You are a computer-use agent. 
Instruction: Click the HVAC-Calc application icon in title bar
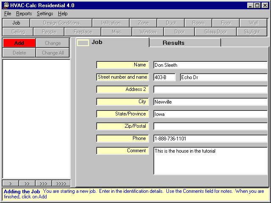[x=6, y=5]
